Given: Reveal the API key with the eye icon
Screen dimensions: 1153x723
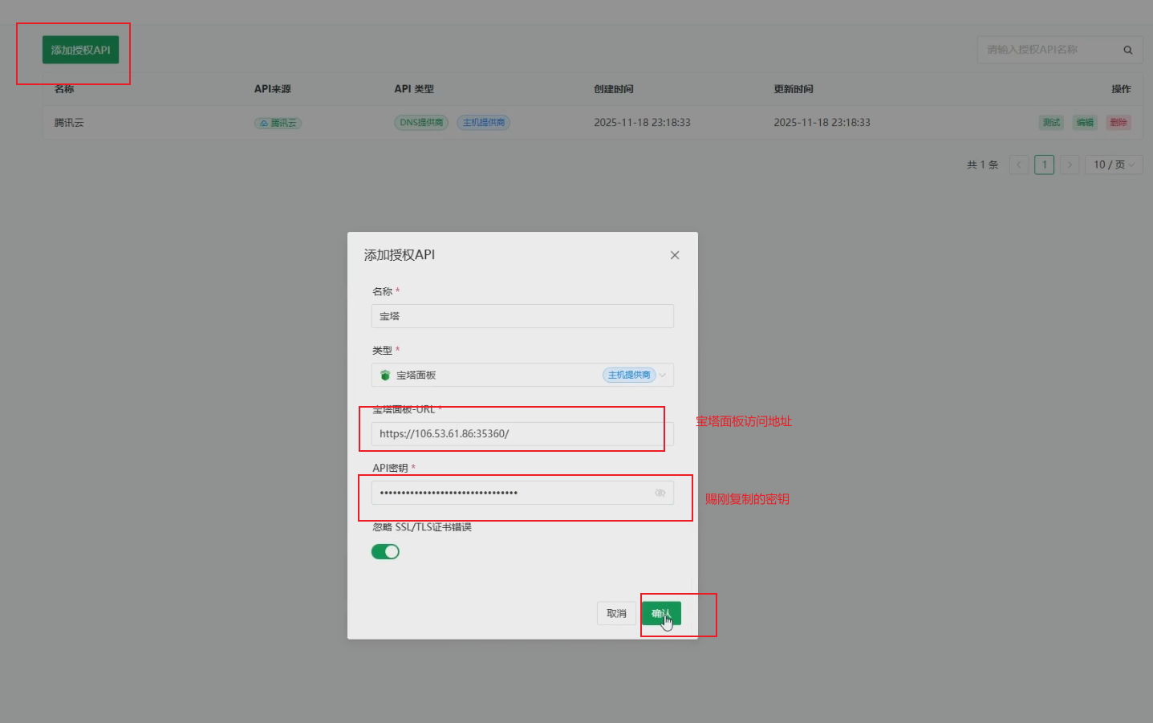Looking at the screenshot, I should 660,493.
